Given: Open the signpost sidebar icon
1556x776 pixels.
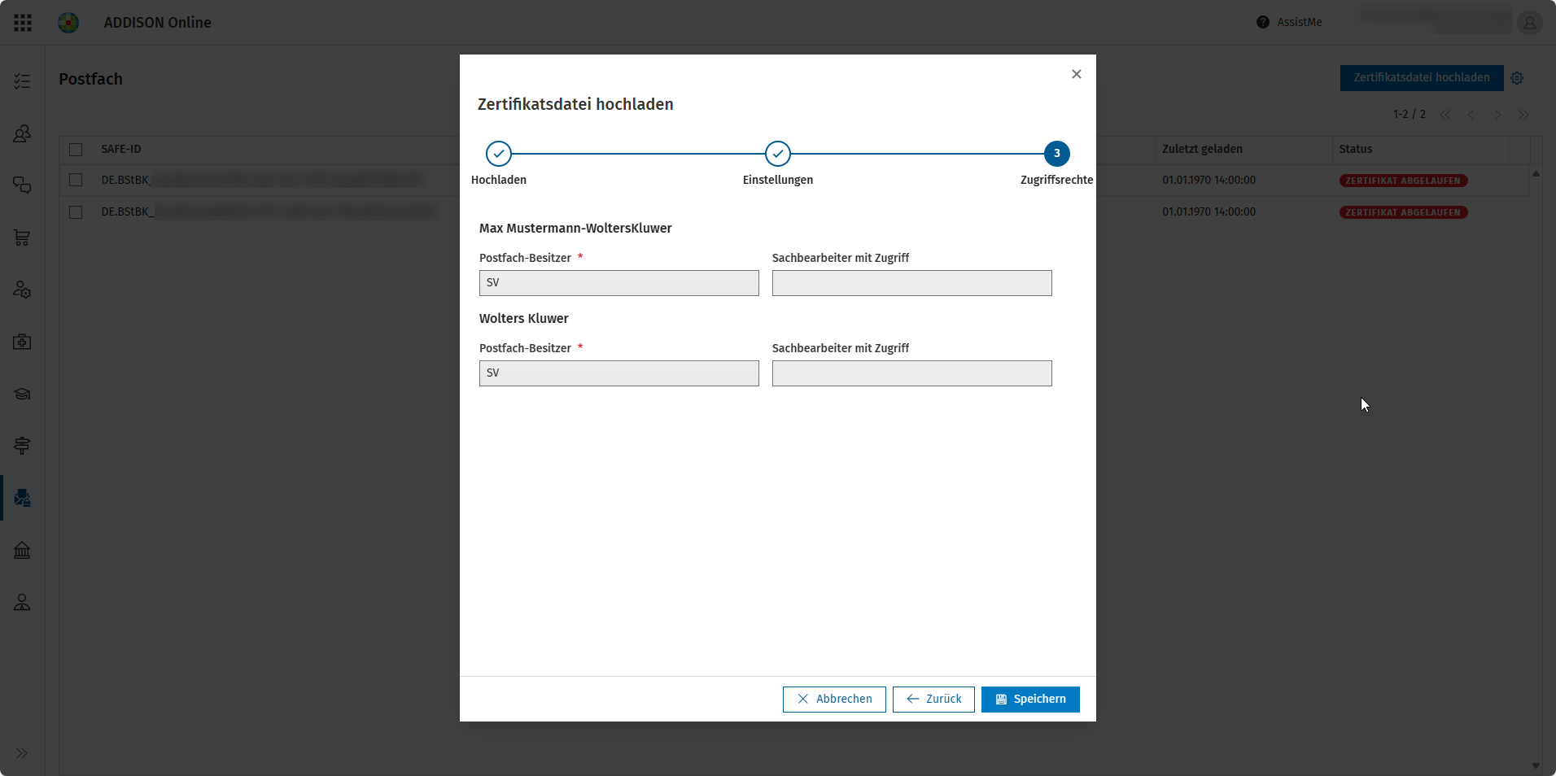Looking at the screenshot, I should pos(22,446).
